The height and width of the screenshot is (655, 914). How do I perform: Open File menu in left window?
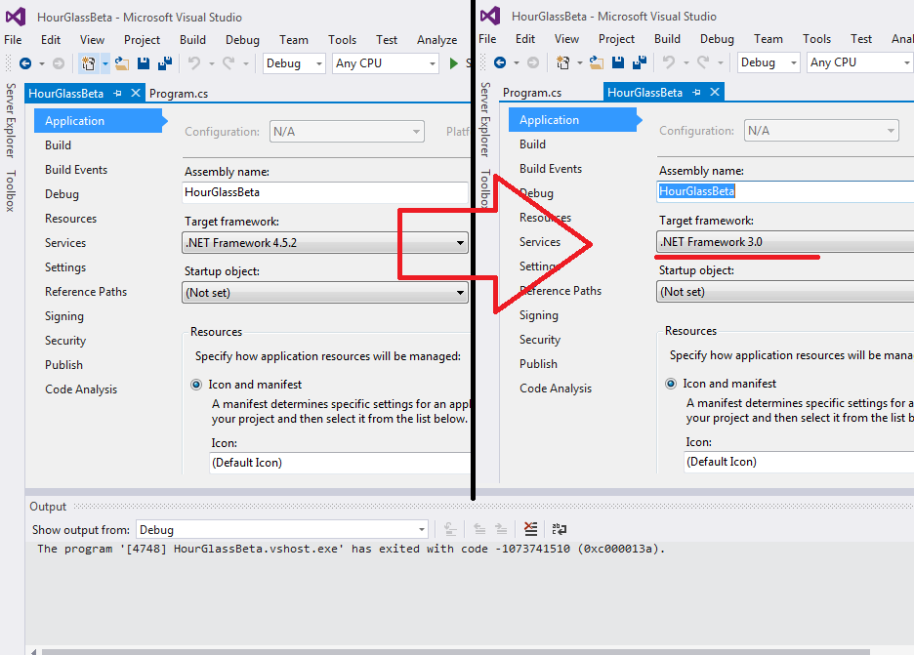[x=13, y=40]
